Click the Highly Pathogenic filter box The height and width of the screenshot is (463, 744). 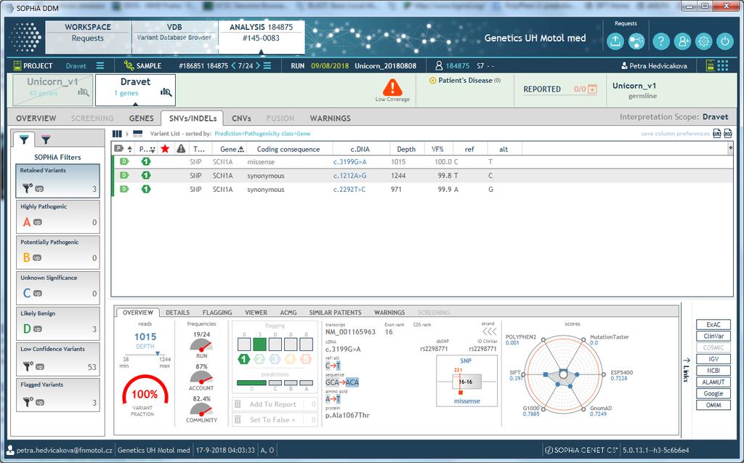click(58, 217)
